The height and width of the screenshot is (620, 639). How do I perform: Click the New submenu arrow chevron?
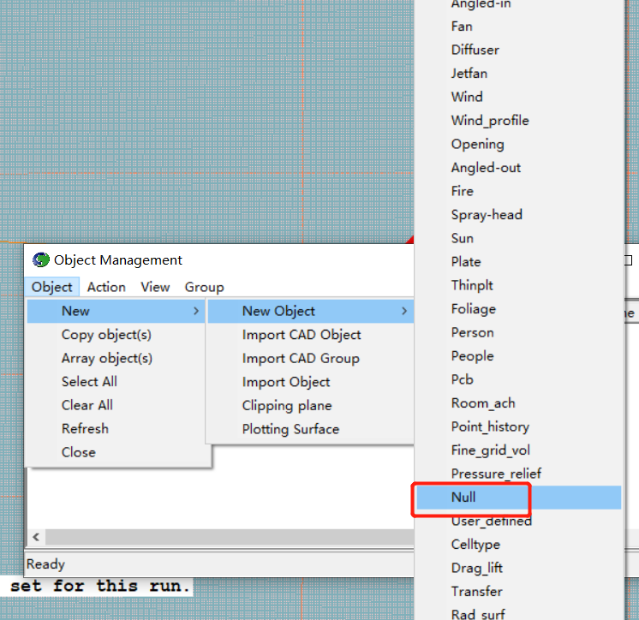click(196, 311)
